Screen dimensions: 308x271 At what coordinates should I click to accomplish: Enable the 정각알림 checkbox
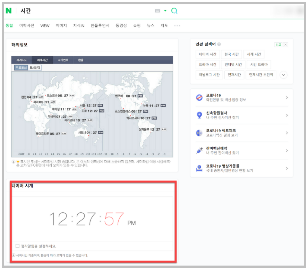pyautogui.click(x=17, y=246)
